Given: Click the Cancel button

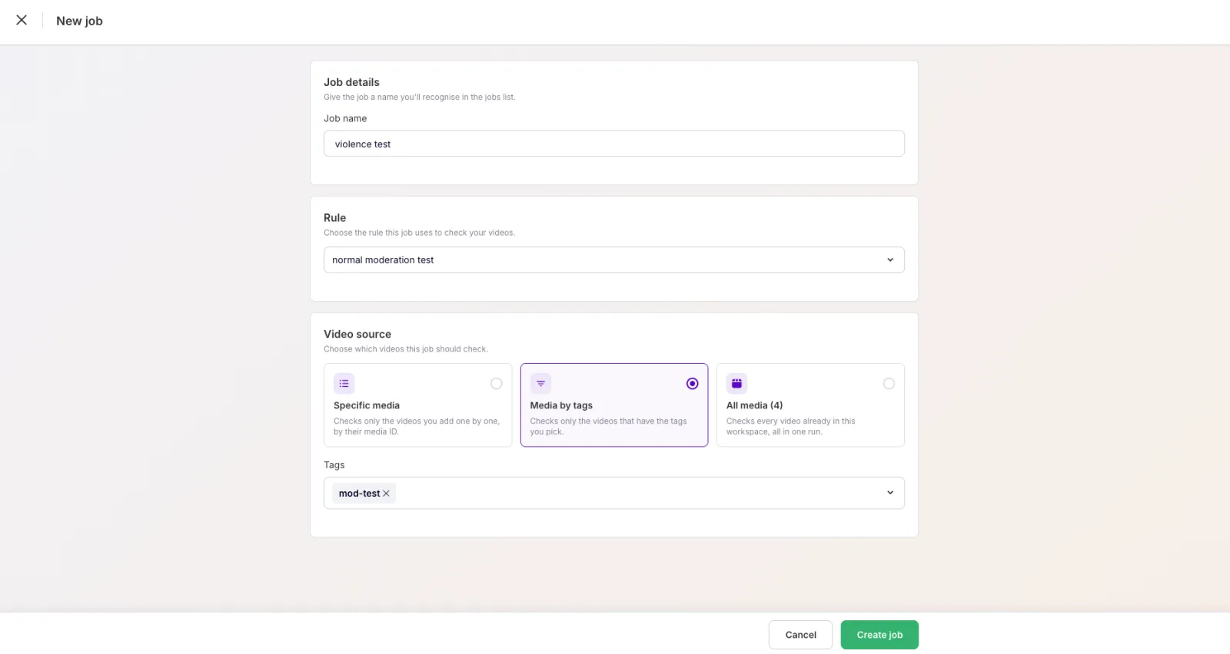Looking at the screenshot, I should [800, 635].
